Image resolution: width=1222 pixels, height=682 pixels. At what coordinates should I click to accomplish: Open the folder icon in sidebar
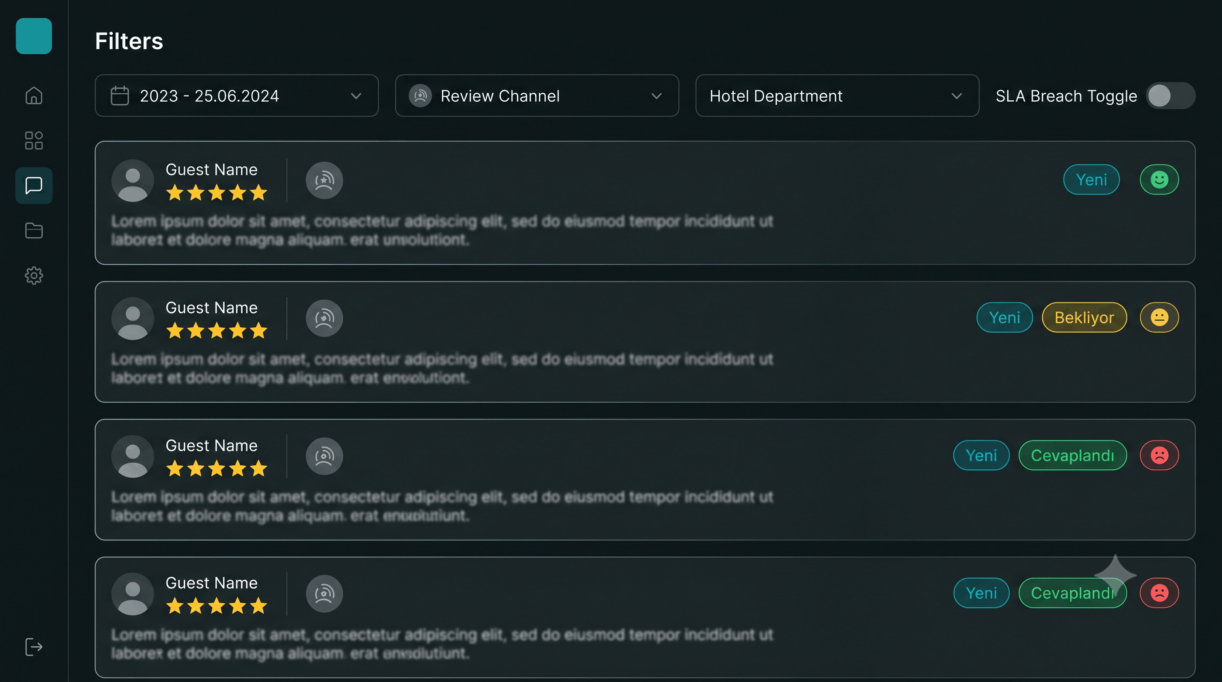(34, 230)
